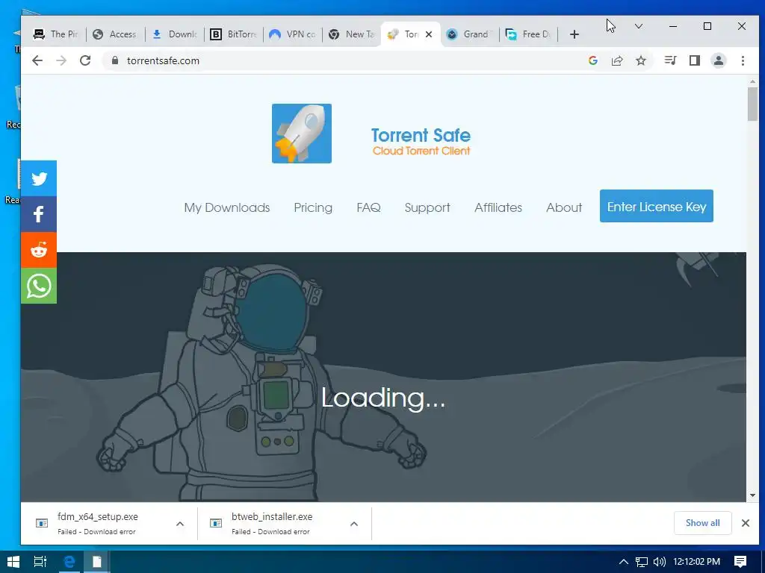
Task: Switch to the New Tab tab
Action: (x=351, y=34)
